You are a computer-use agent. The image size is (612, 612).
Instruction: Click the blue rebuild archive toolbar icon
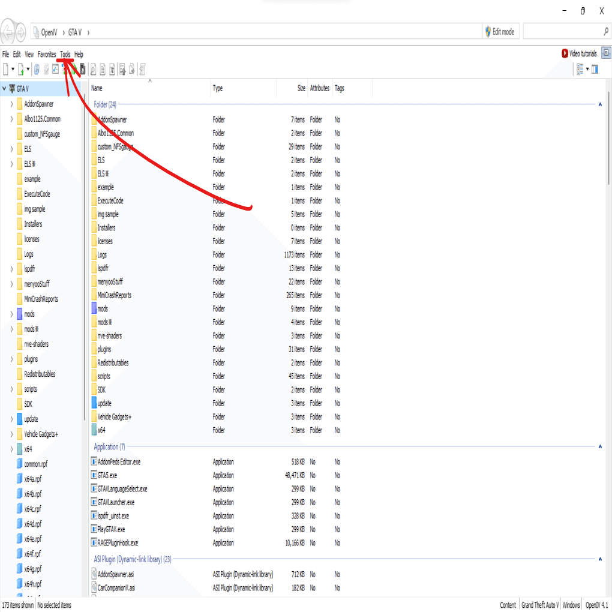(x=37, y=70)
